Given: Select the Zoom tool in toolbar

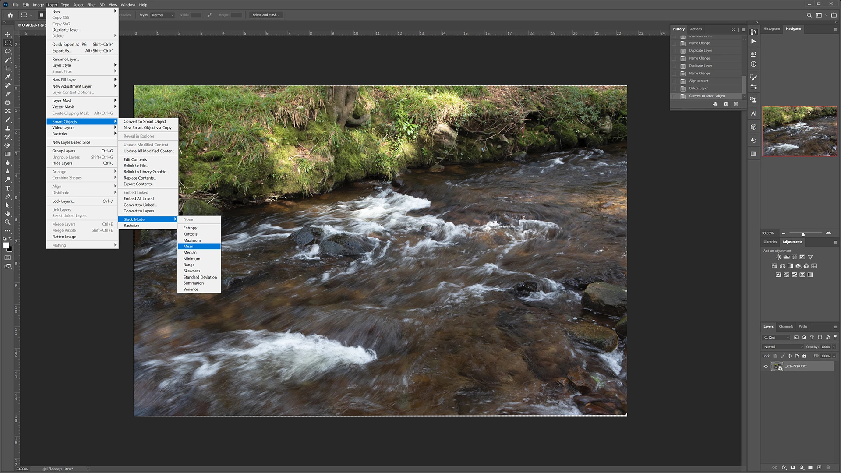Looking at the screenshot, I should (7, 222).
